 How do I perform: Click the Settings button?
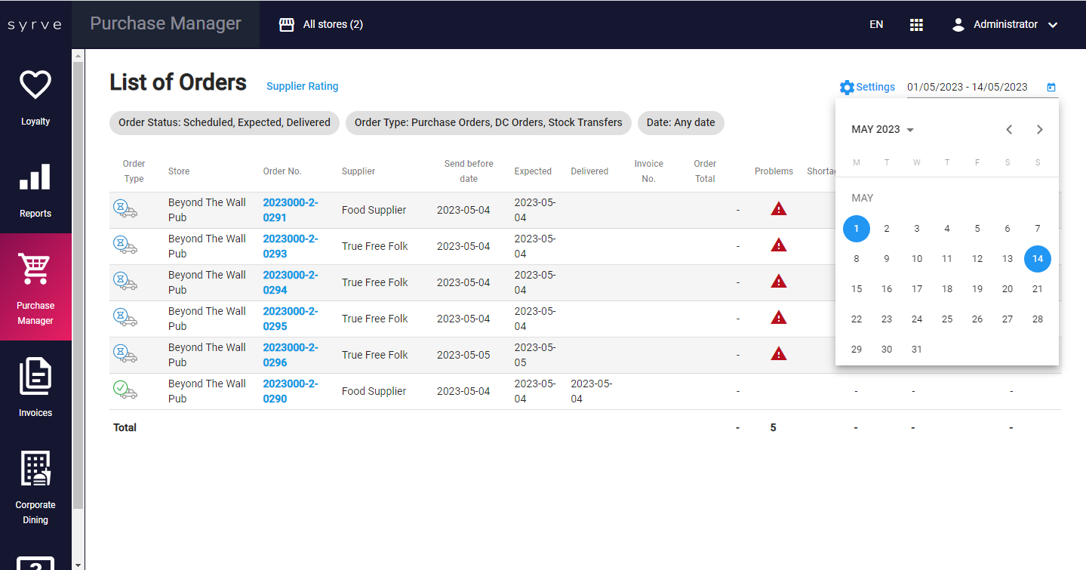(x=867, y=87)
